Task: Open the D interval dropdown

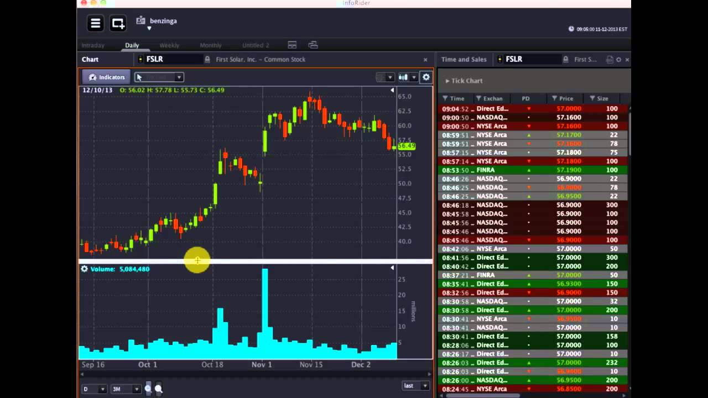Action: 94,389
